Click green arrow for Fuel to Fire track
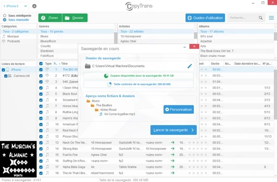Screen dimensions: 277x182 [x=173, y=155]
